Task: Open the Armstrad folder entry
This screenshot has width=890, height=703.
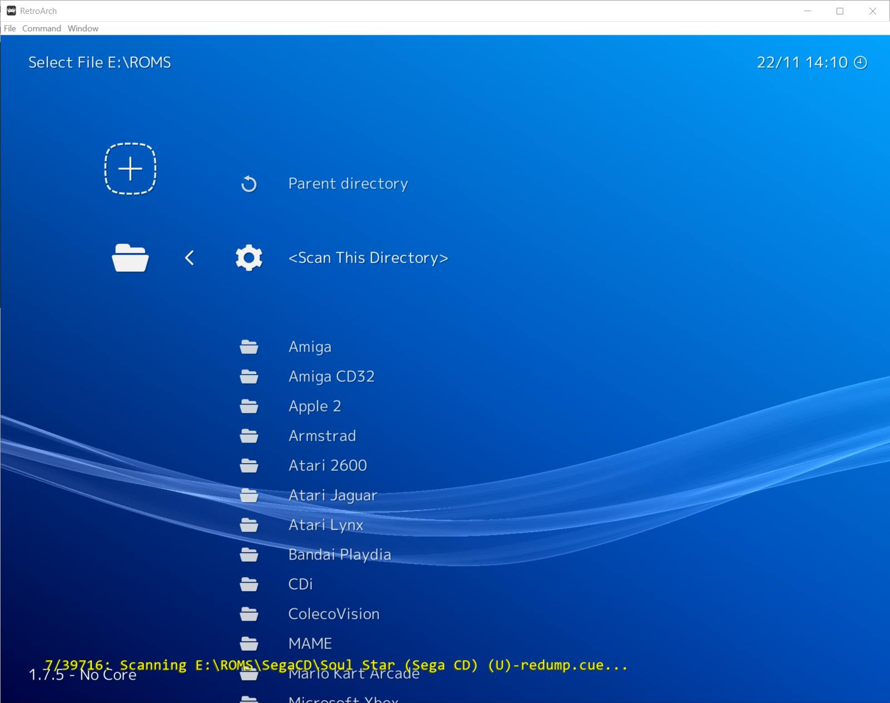Action: tap(322, 436)
